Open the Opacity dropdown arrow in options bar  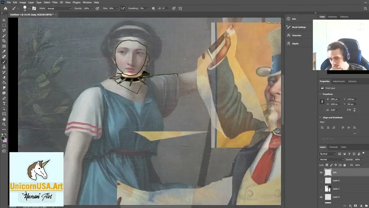[x=92, y=8]
